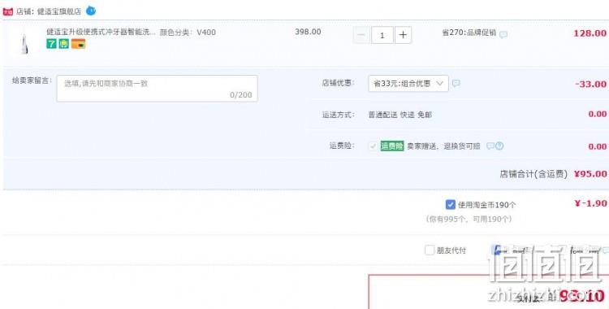Click the -33.00 discount amount

click(x=591, y=84)
